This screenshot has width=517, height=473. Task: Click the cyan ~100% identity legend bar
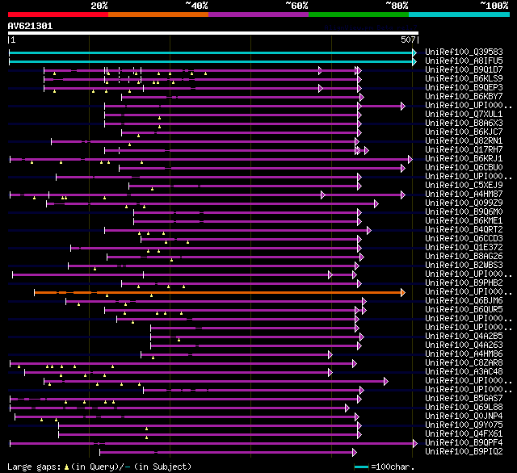click(460, 15)
